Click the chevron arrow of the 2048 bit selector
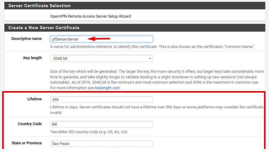The height and width of the screenshot is (149, 269). click(x=150, y=59)
